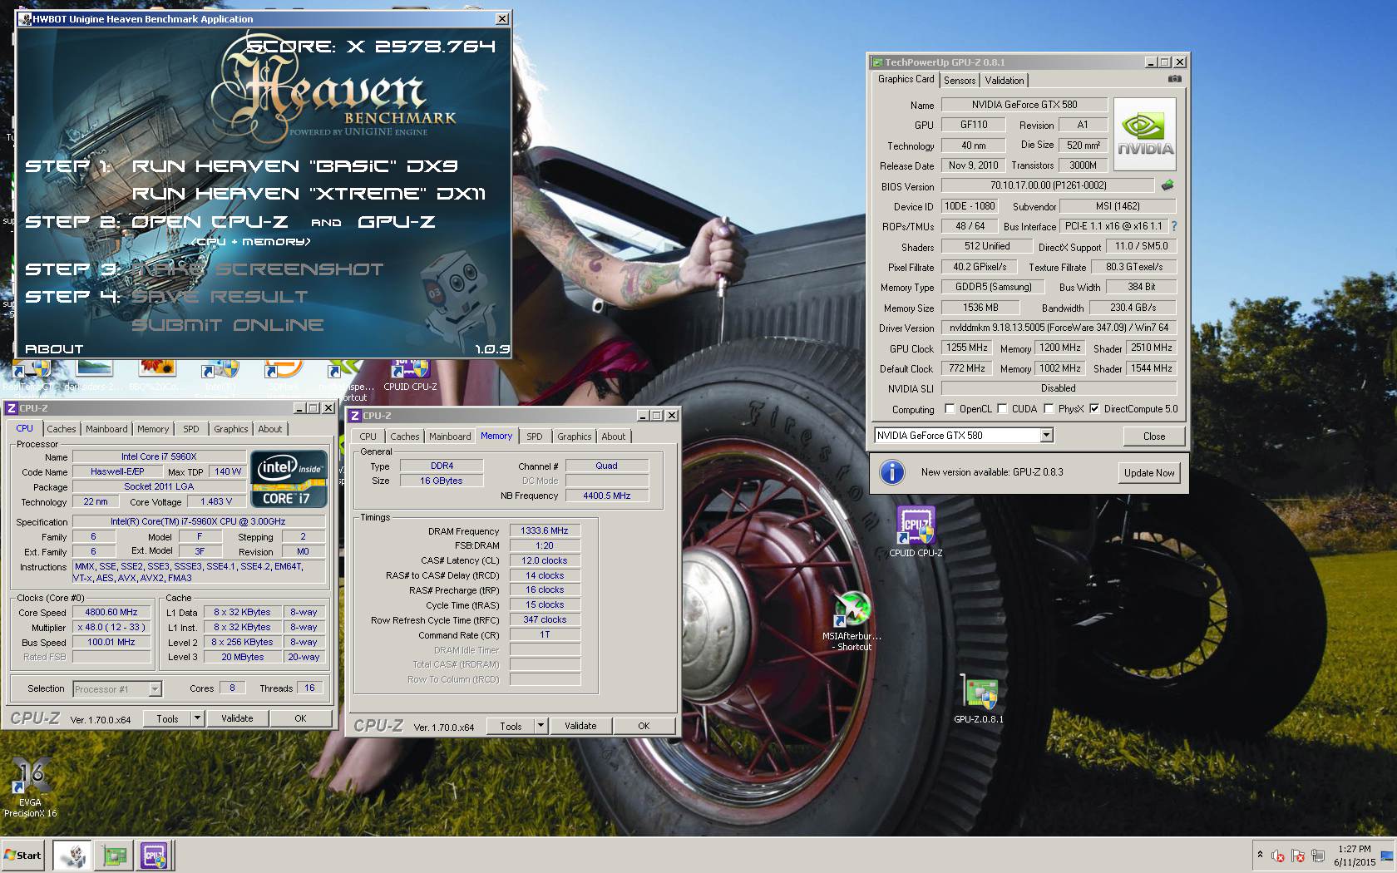
Task: Click the volume tray icon
Action: 1278,856
